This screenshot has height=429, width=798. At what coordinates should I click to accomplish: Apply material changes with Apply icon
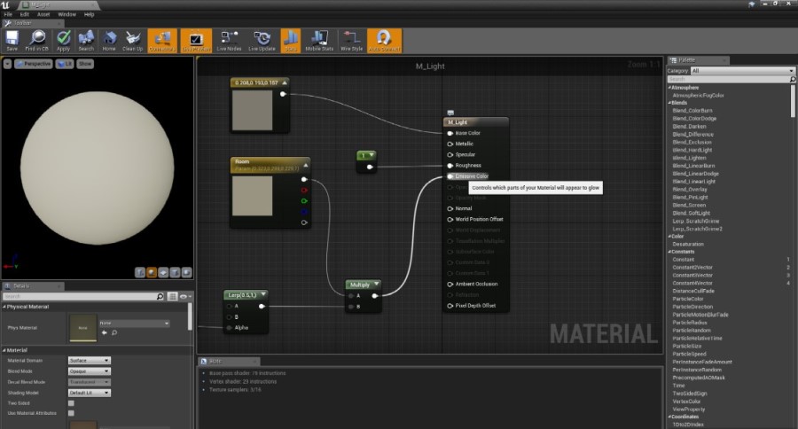(x=63, y=38)
